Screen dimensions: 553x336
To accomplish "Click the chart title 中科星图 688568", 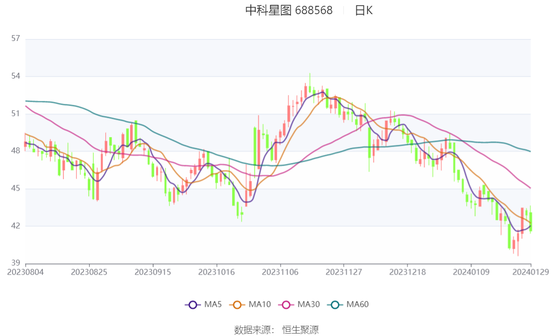I will pyautogui.click(x=289, y=10).
